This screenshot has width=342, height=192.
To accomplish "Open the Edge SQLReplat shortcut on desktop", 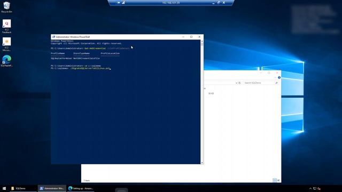I will 6,61.
